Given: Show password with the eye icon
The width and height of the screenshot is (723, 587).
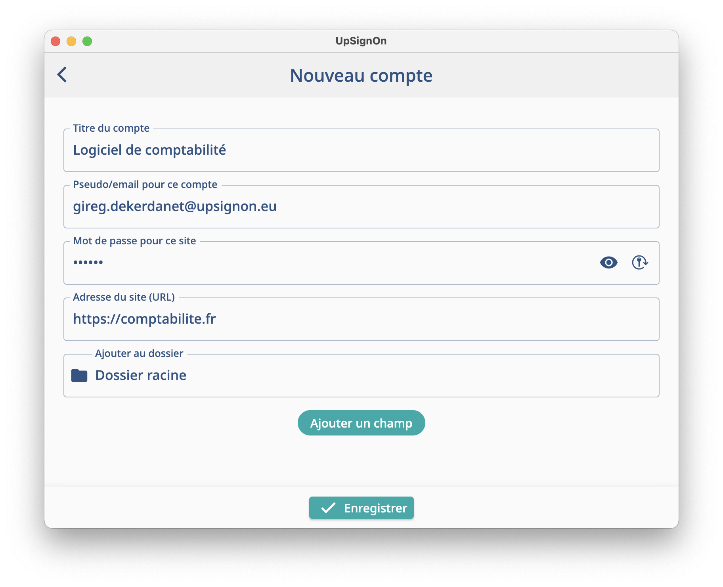Looking at the screenshot, I should click(608, 262).
